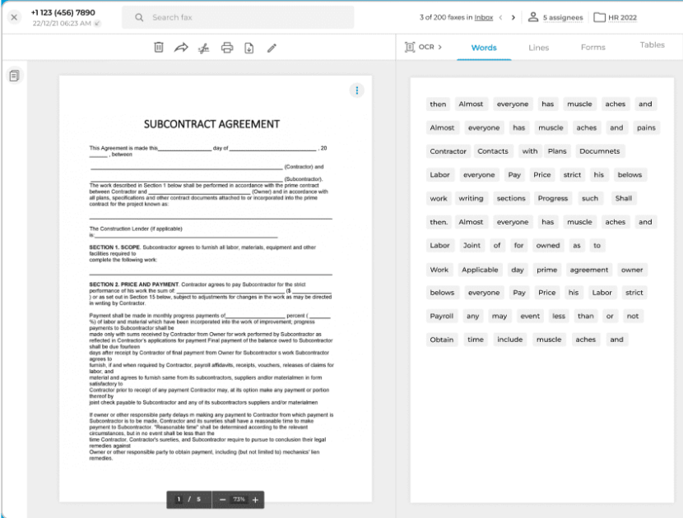Click the pencil edit icon
The image size is (683, 518).
pos(272,48)
